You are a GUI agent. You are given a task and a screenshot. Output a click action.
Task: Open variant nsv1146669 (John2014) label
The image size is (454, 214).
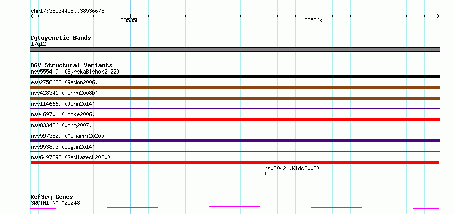click(63, 104)
